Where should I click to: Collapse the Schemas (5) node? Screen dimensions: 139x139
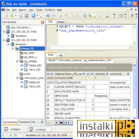click(x=13, y=48)
